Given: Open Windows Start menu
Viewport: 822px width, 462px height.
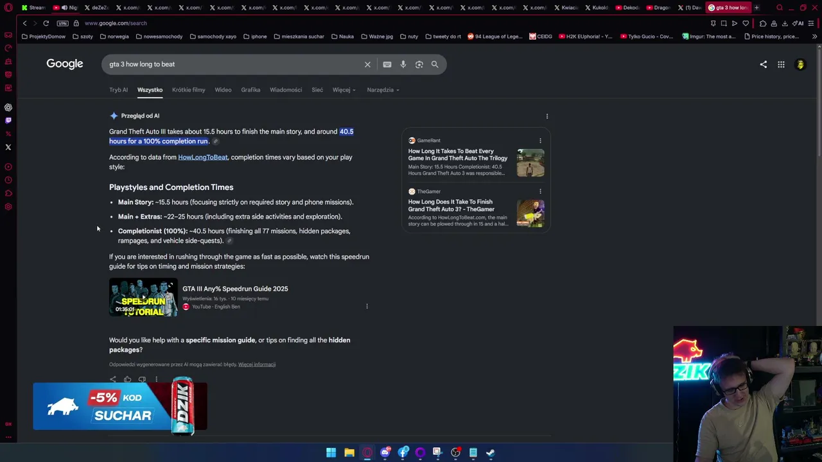Looking at the screenshot, I should point(331,452).
